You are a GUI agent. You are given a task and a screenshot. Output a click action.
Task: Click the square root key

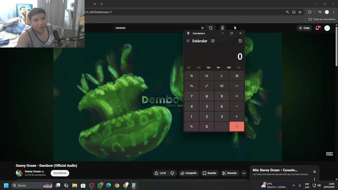[x=222, y=86]
